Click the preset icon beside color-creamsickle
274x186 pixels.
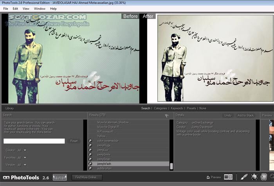(x=90, y=141)
